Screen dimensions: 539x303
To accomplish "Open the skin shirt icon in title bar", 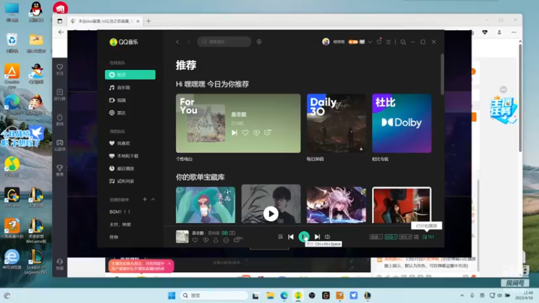I will pos(379,42).
